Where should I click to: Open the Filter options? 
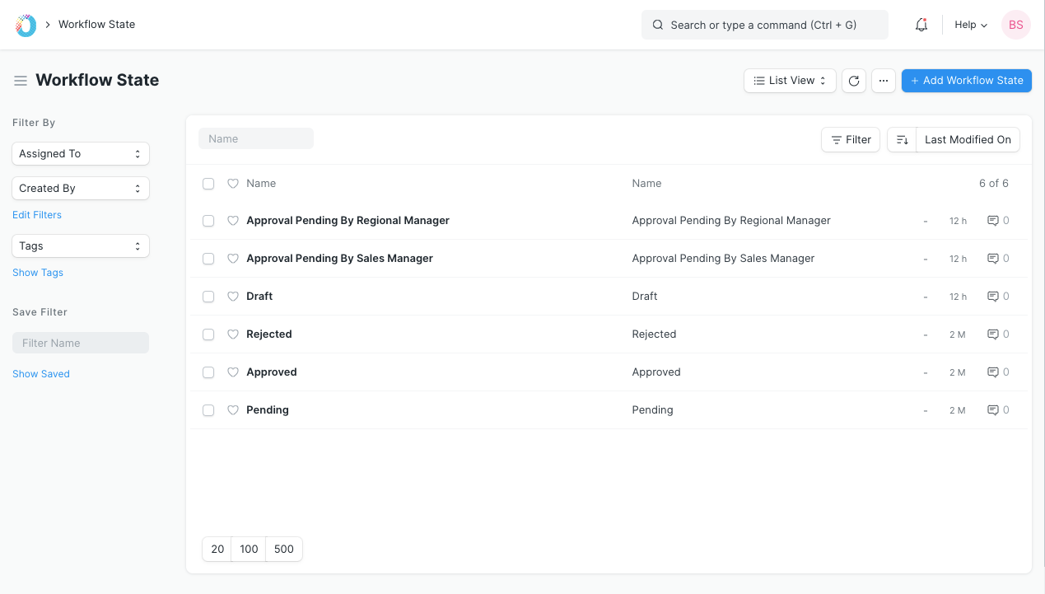[x=850, y=139]
